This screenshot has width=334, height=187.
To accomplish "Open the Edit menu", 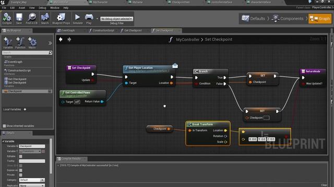I will (13, 8).
